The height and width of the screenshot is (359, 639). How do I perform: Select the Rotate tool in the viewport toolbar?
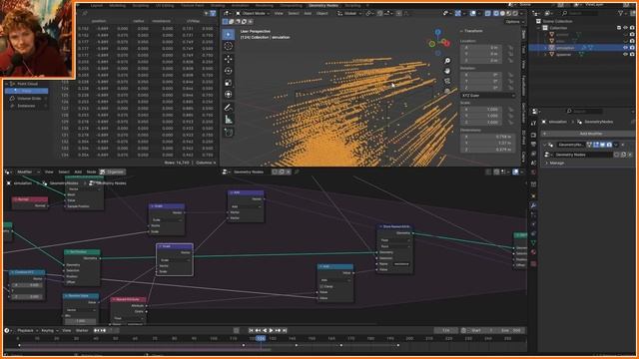click(x=229, y=71)
